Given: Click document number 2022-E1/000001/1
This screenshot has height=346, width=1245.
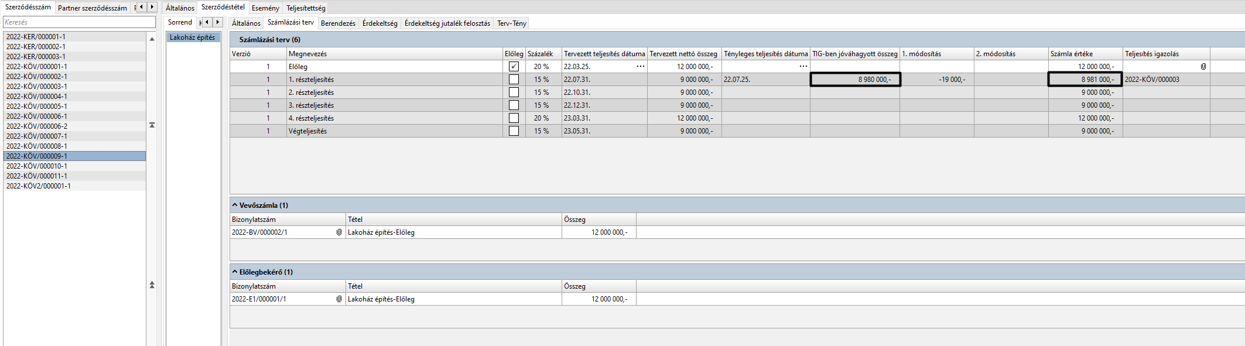Looking at the screenshot, I should click(259, 299).
